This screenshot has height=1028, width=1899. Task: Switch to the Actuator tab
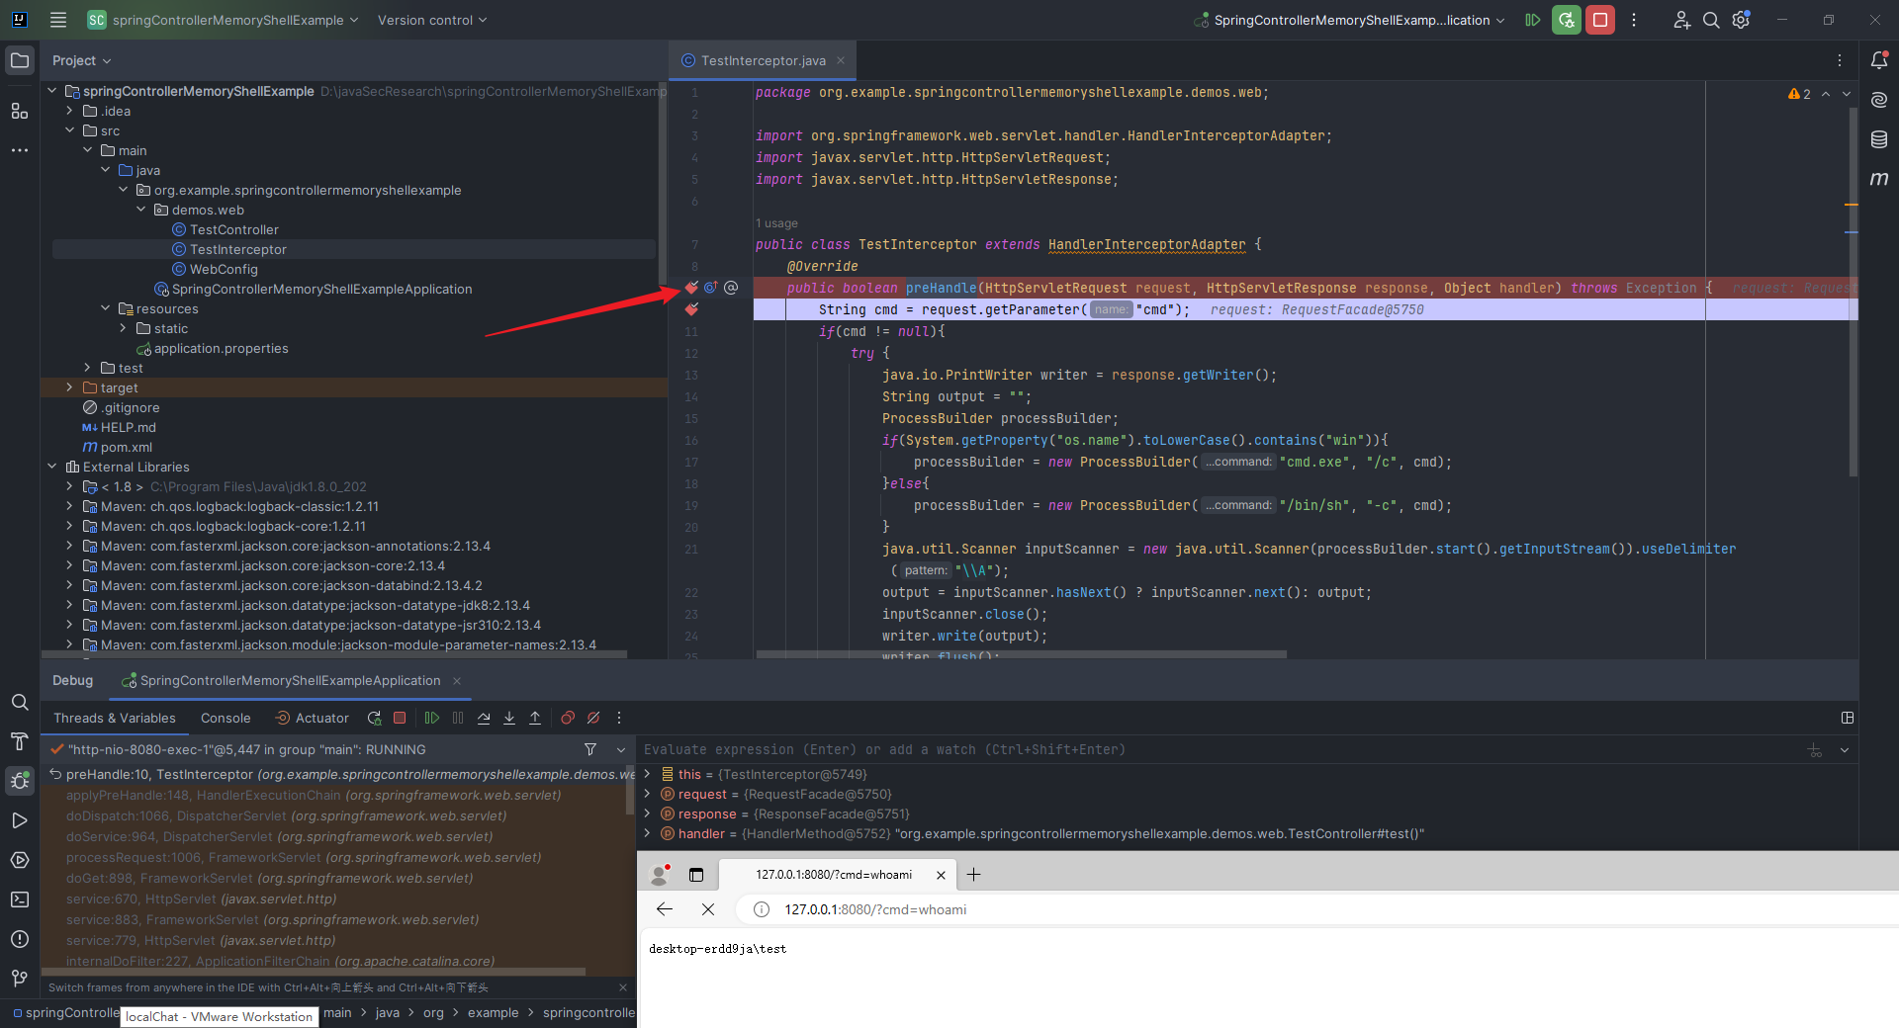point(312,719)
